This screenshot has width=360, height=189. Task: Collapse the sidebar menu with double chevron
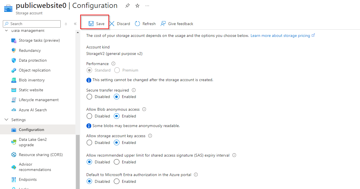(75, 24)
